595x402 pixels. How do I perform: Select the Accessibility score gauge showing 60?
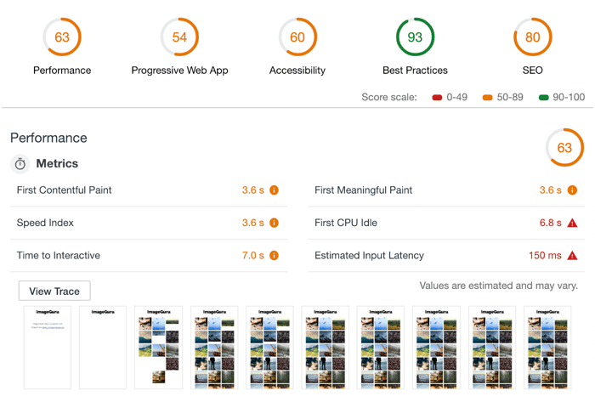click(297, 37)
